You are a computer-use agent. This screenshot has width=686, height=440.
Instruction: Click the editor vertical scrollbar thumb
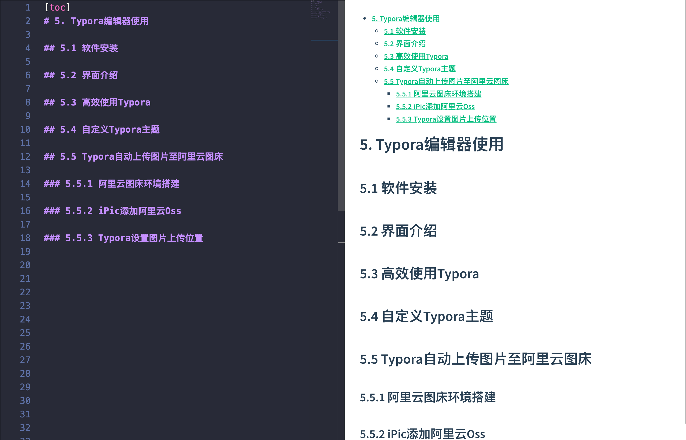pos(341,105)
